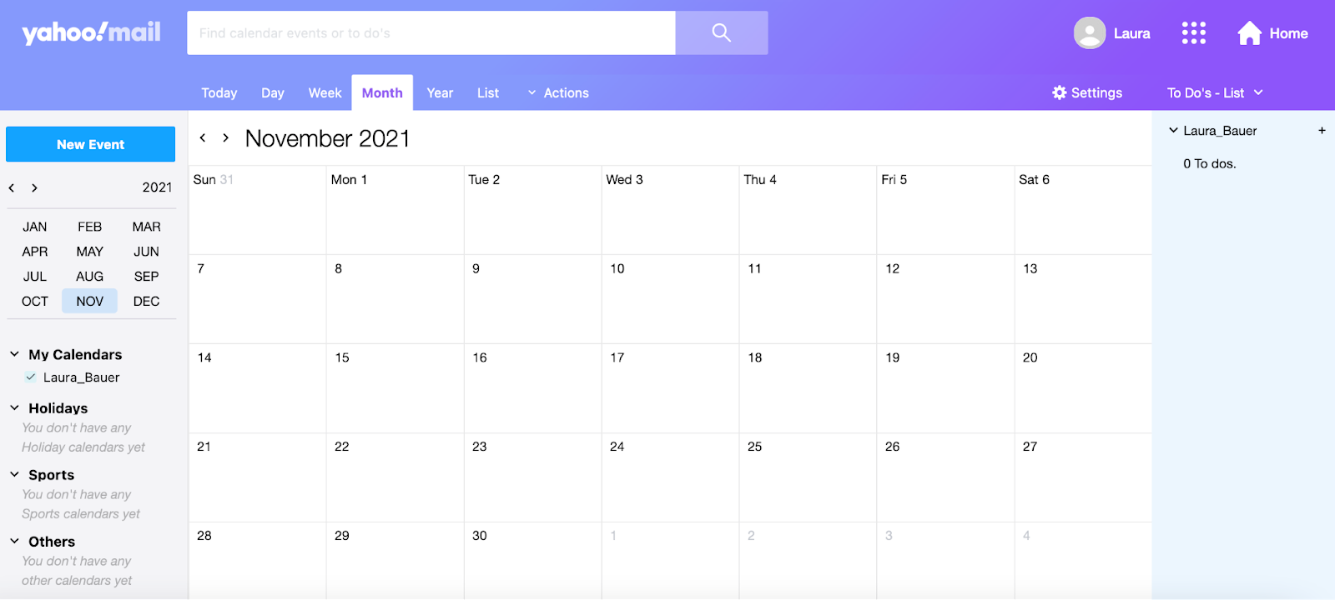Open the To Do's - List dropdown
Image resolution: width=1335 pixels, height=600 pixels.
point(1215,93)
